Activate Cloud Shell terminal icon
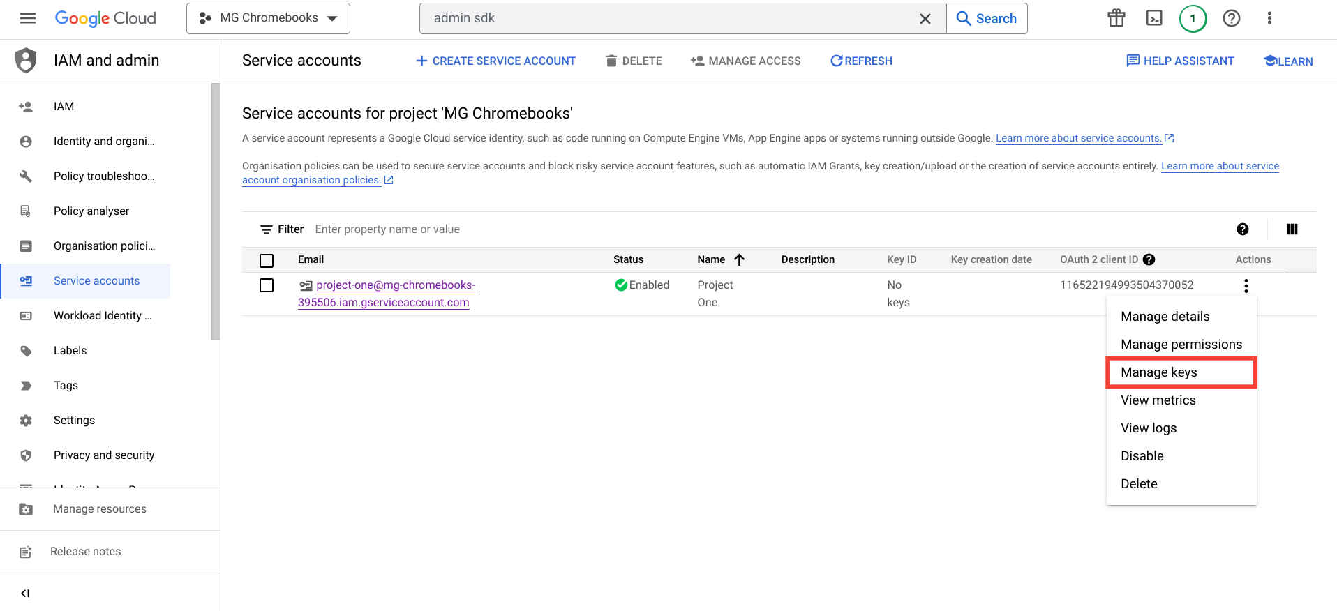 (x=1155, y=18)
